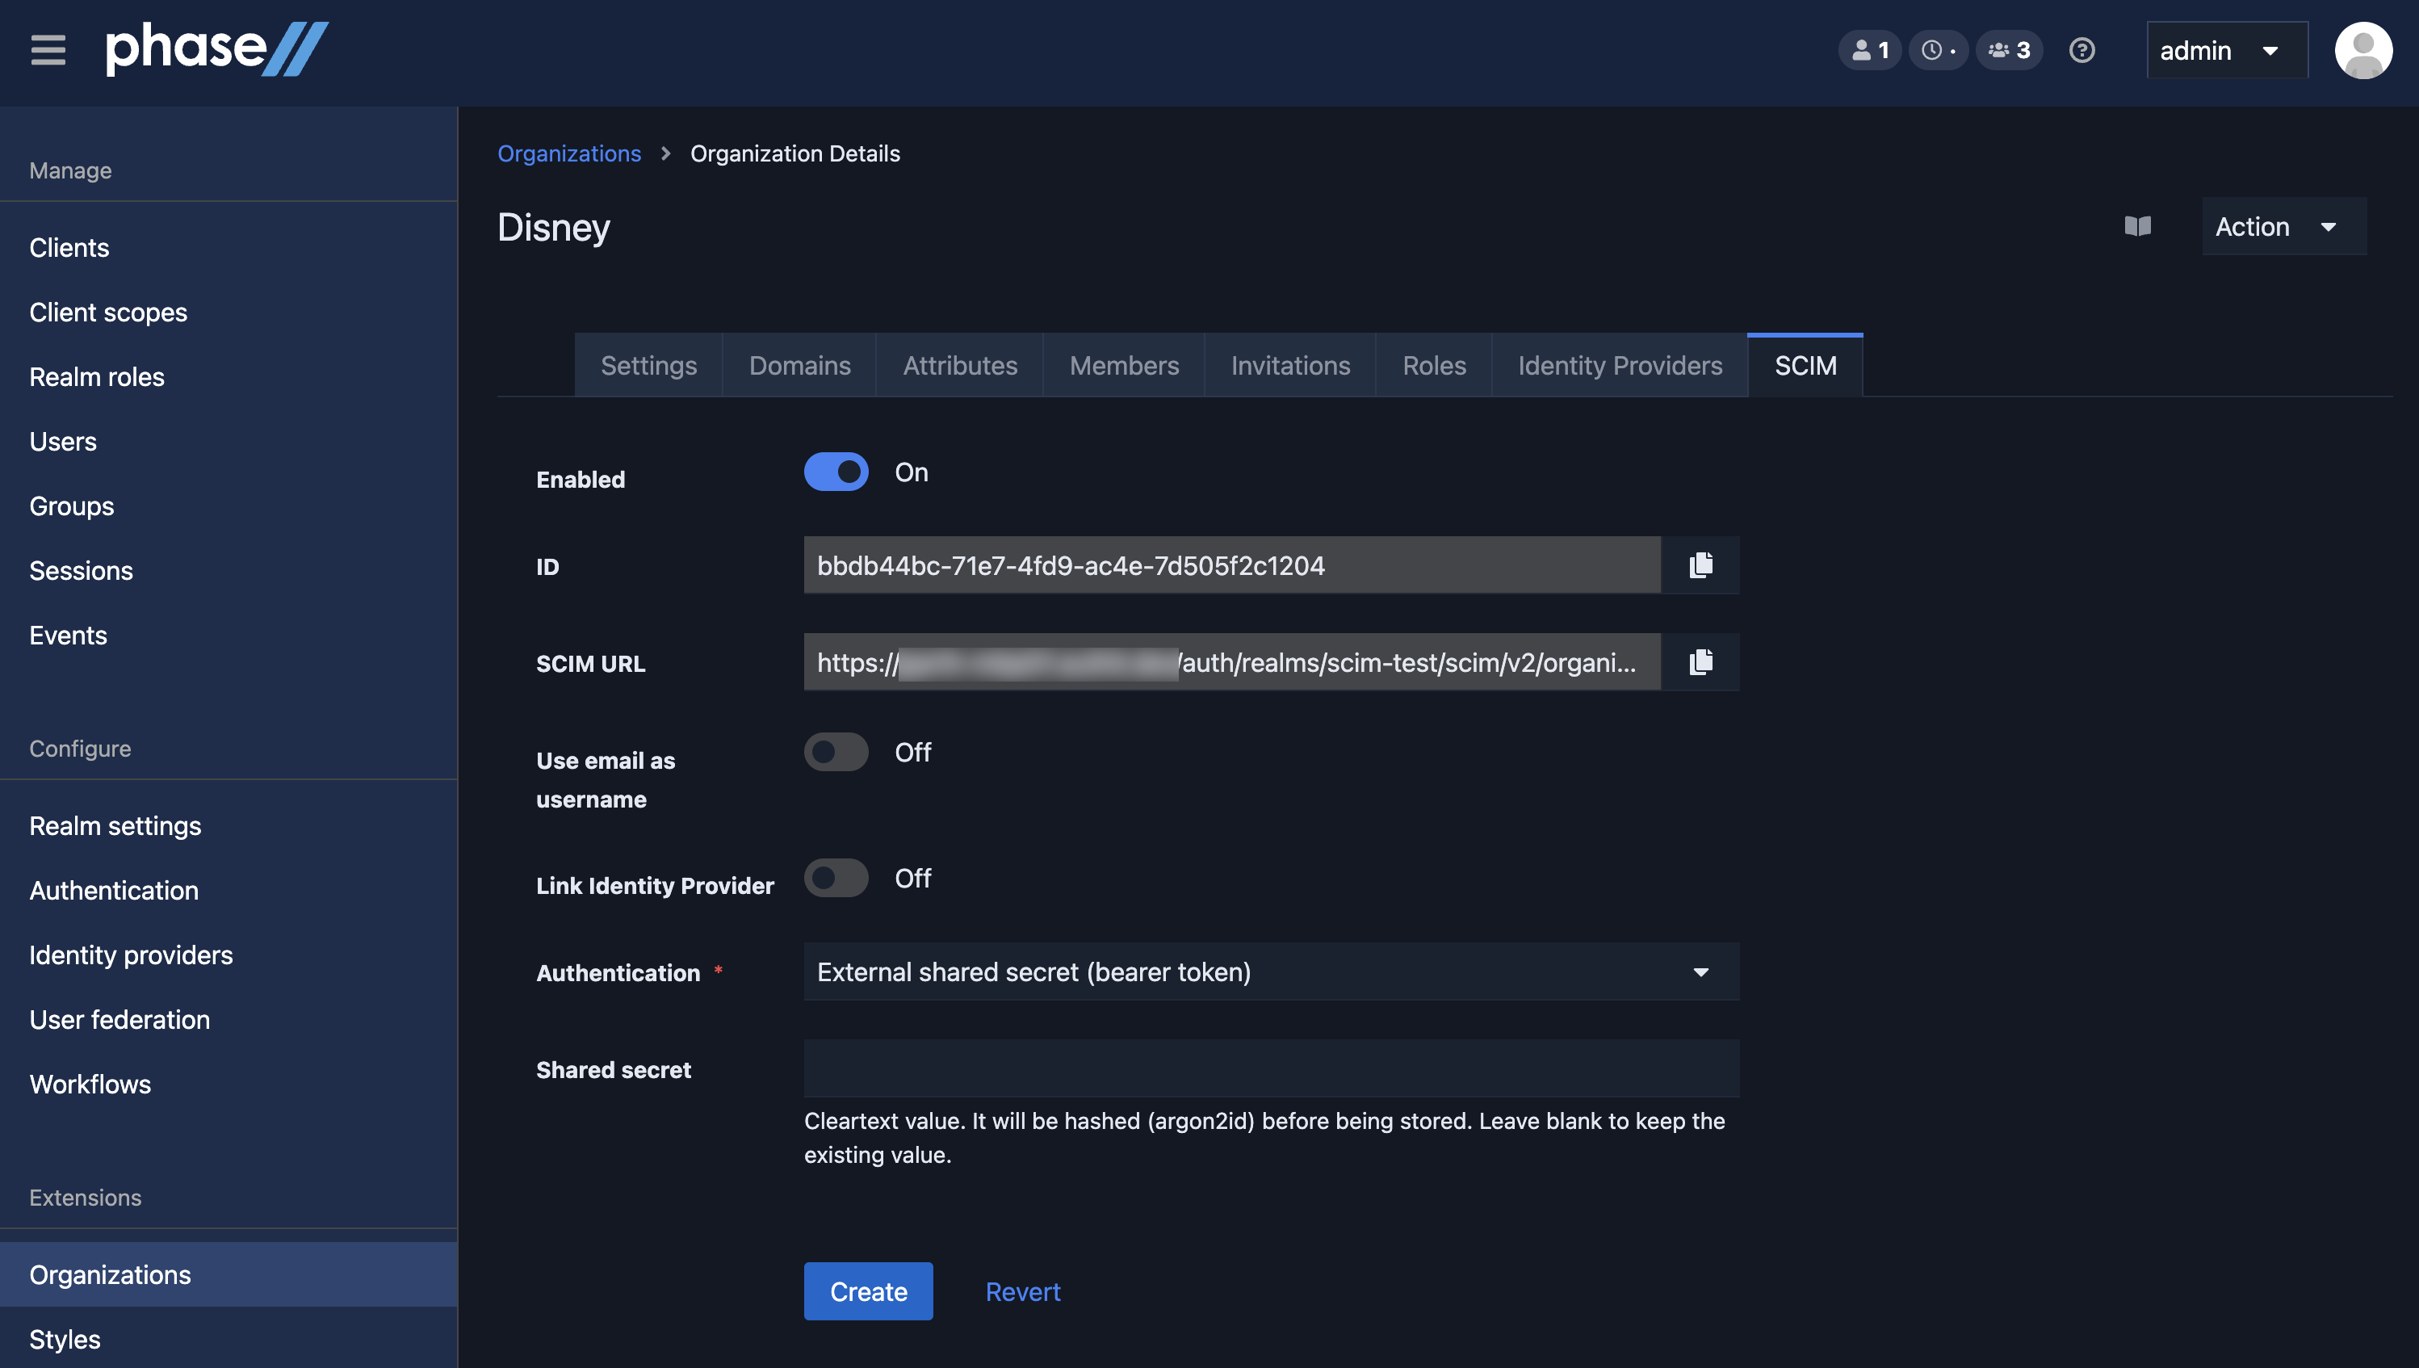Viewport: 2419px width, 1368px height.
Task: Go to Realm roles
Action: click(x=229, y=377)
